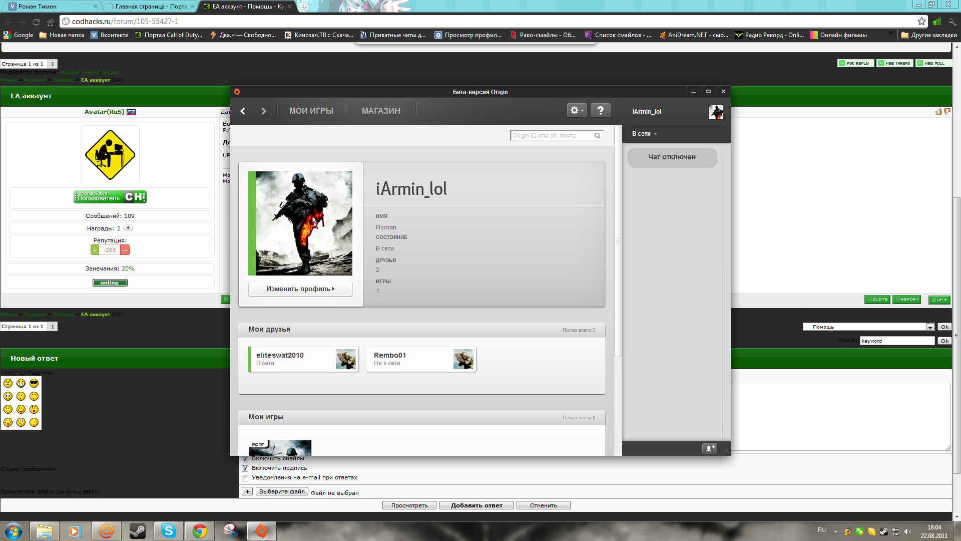This screenshot has height=541, width=961.
Task: Toggle 'Включить смайлы' checkbox
Action: tap(245, 459)
